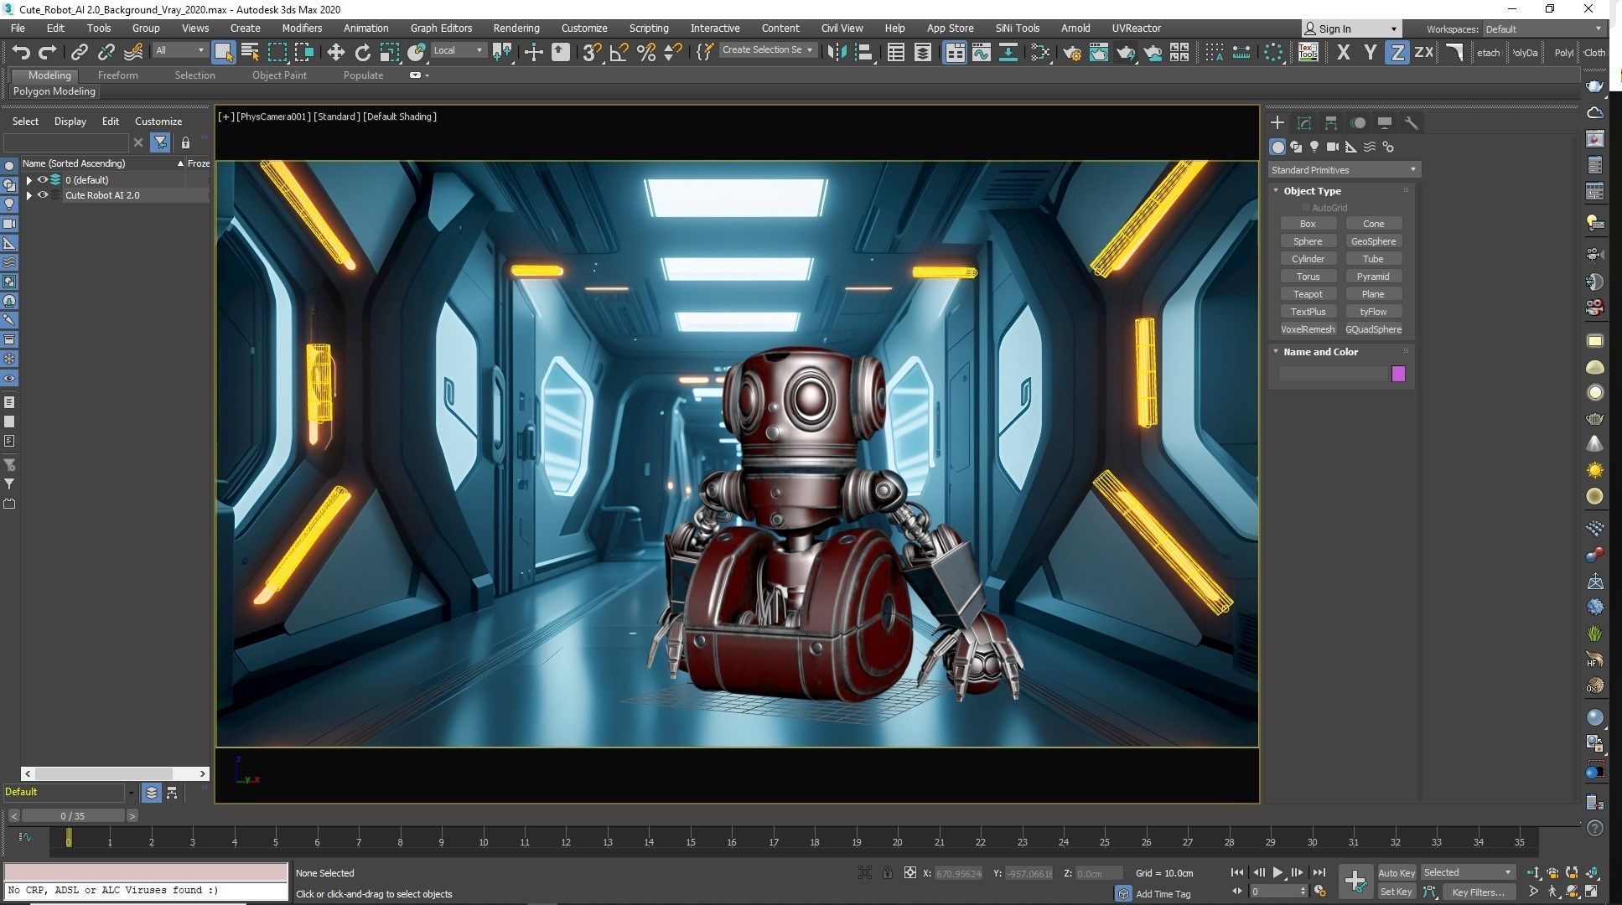Switch to Shapes category icon
The image size is (1622, 905).
[1296, 147]
